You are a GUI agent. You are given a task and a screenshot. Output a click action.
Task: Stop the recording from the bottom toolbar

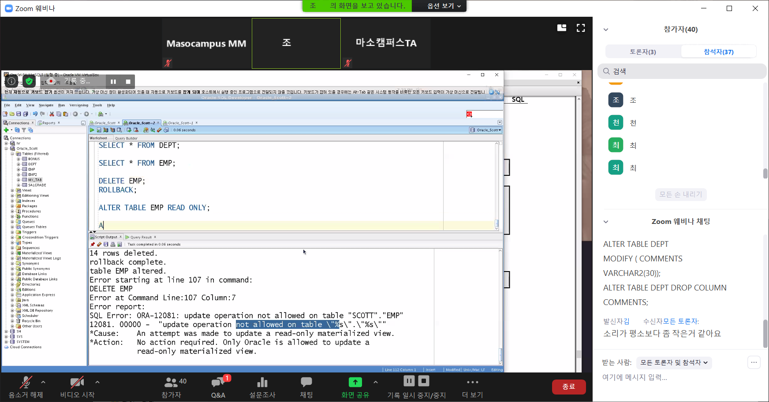pyautogui.click(x=424, y=381)
